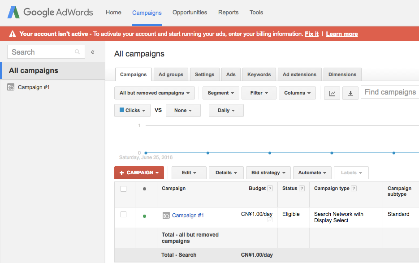
Task: Switch to the Keywords tab
Action: coord(259,74)
